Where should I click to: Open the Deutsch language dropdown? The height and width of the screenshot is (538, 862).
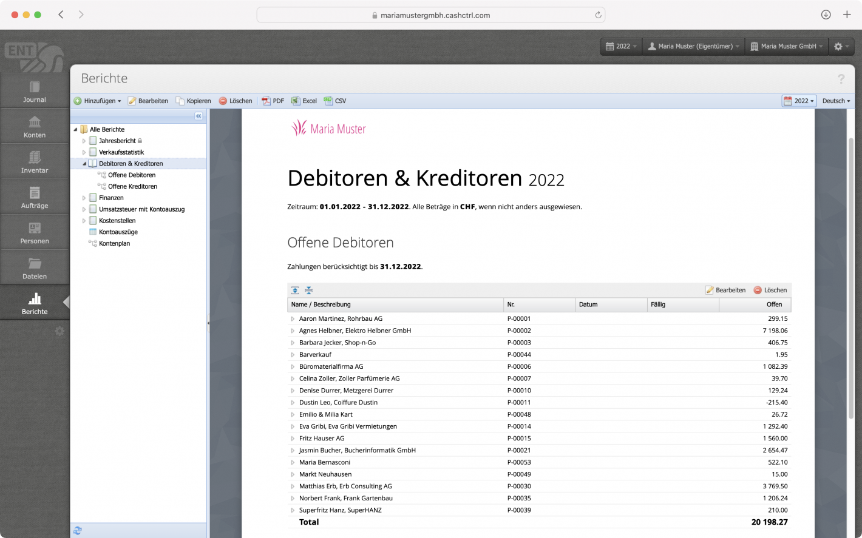(836, 101)
